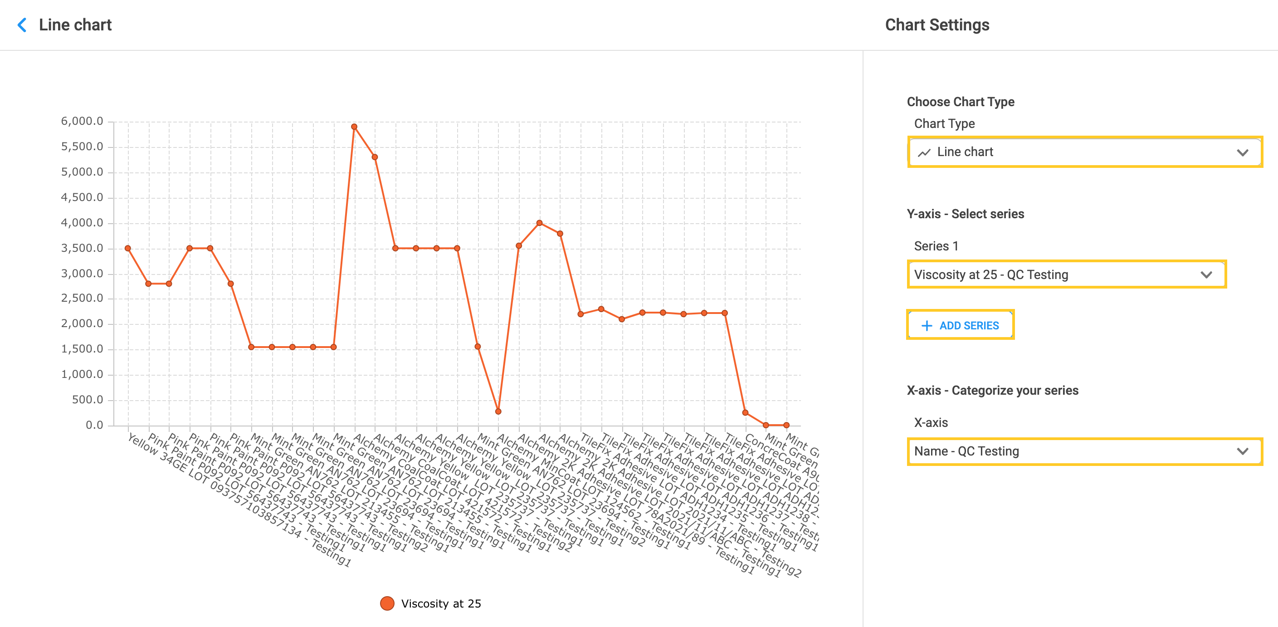Open the X-axis Name dropdown
Screen dimensions: 1278x627
click(x=1084, y=451)
